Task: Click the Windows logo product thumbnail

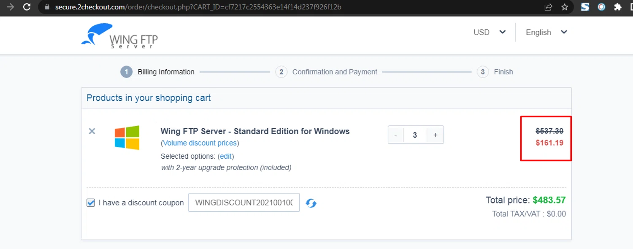Action: point(127,138)
